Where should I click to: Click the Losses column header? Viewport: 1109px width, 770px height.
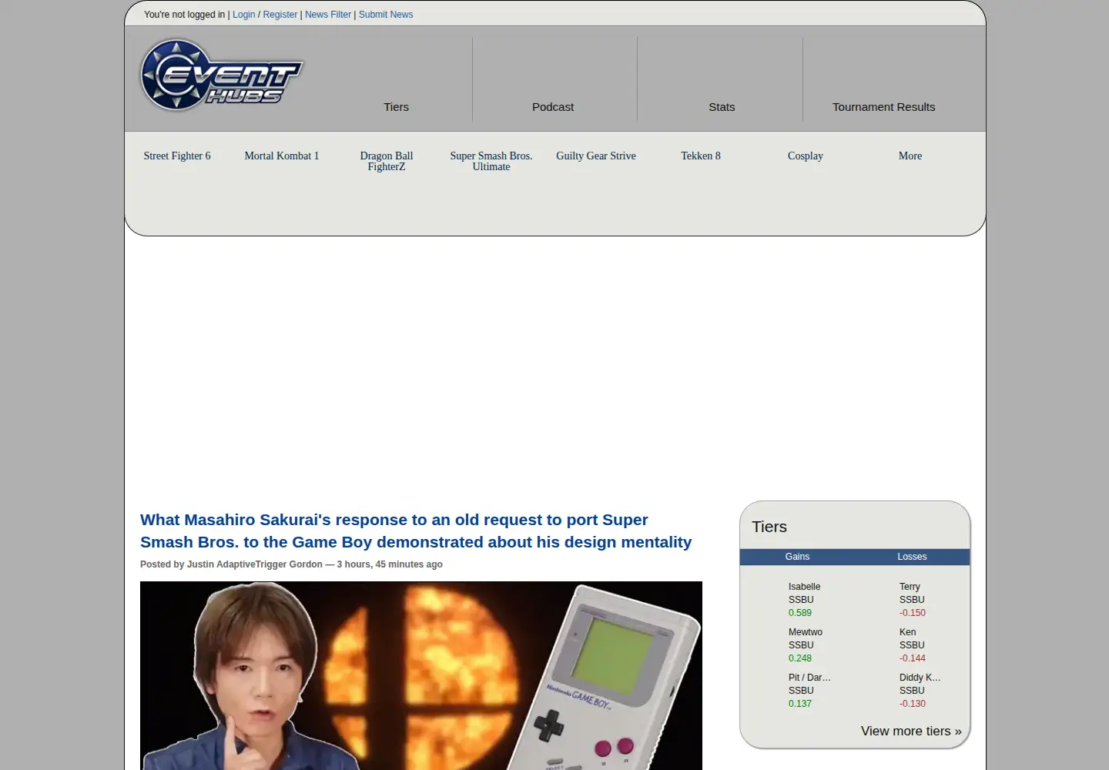click(x=912, y=557)
